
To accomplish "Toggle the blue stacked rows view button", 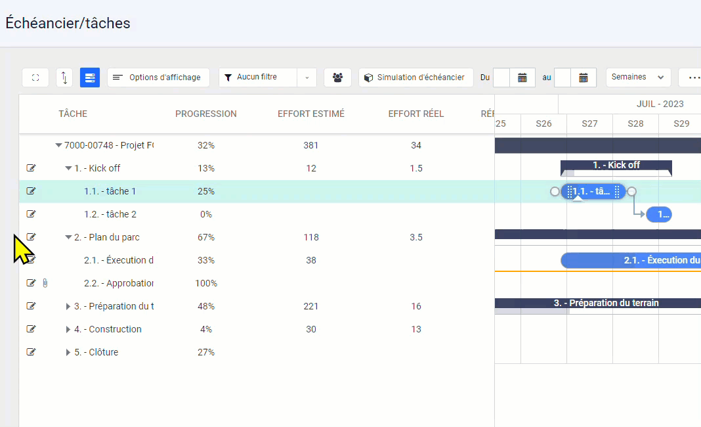I will point(90,78).
